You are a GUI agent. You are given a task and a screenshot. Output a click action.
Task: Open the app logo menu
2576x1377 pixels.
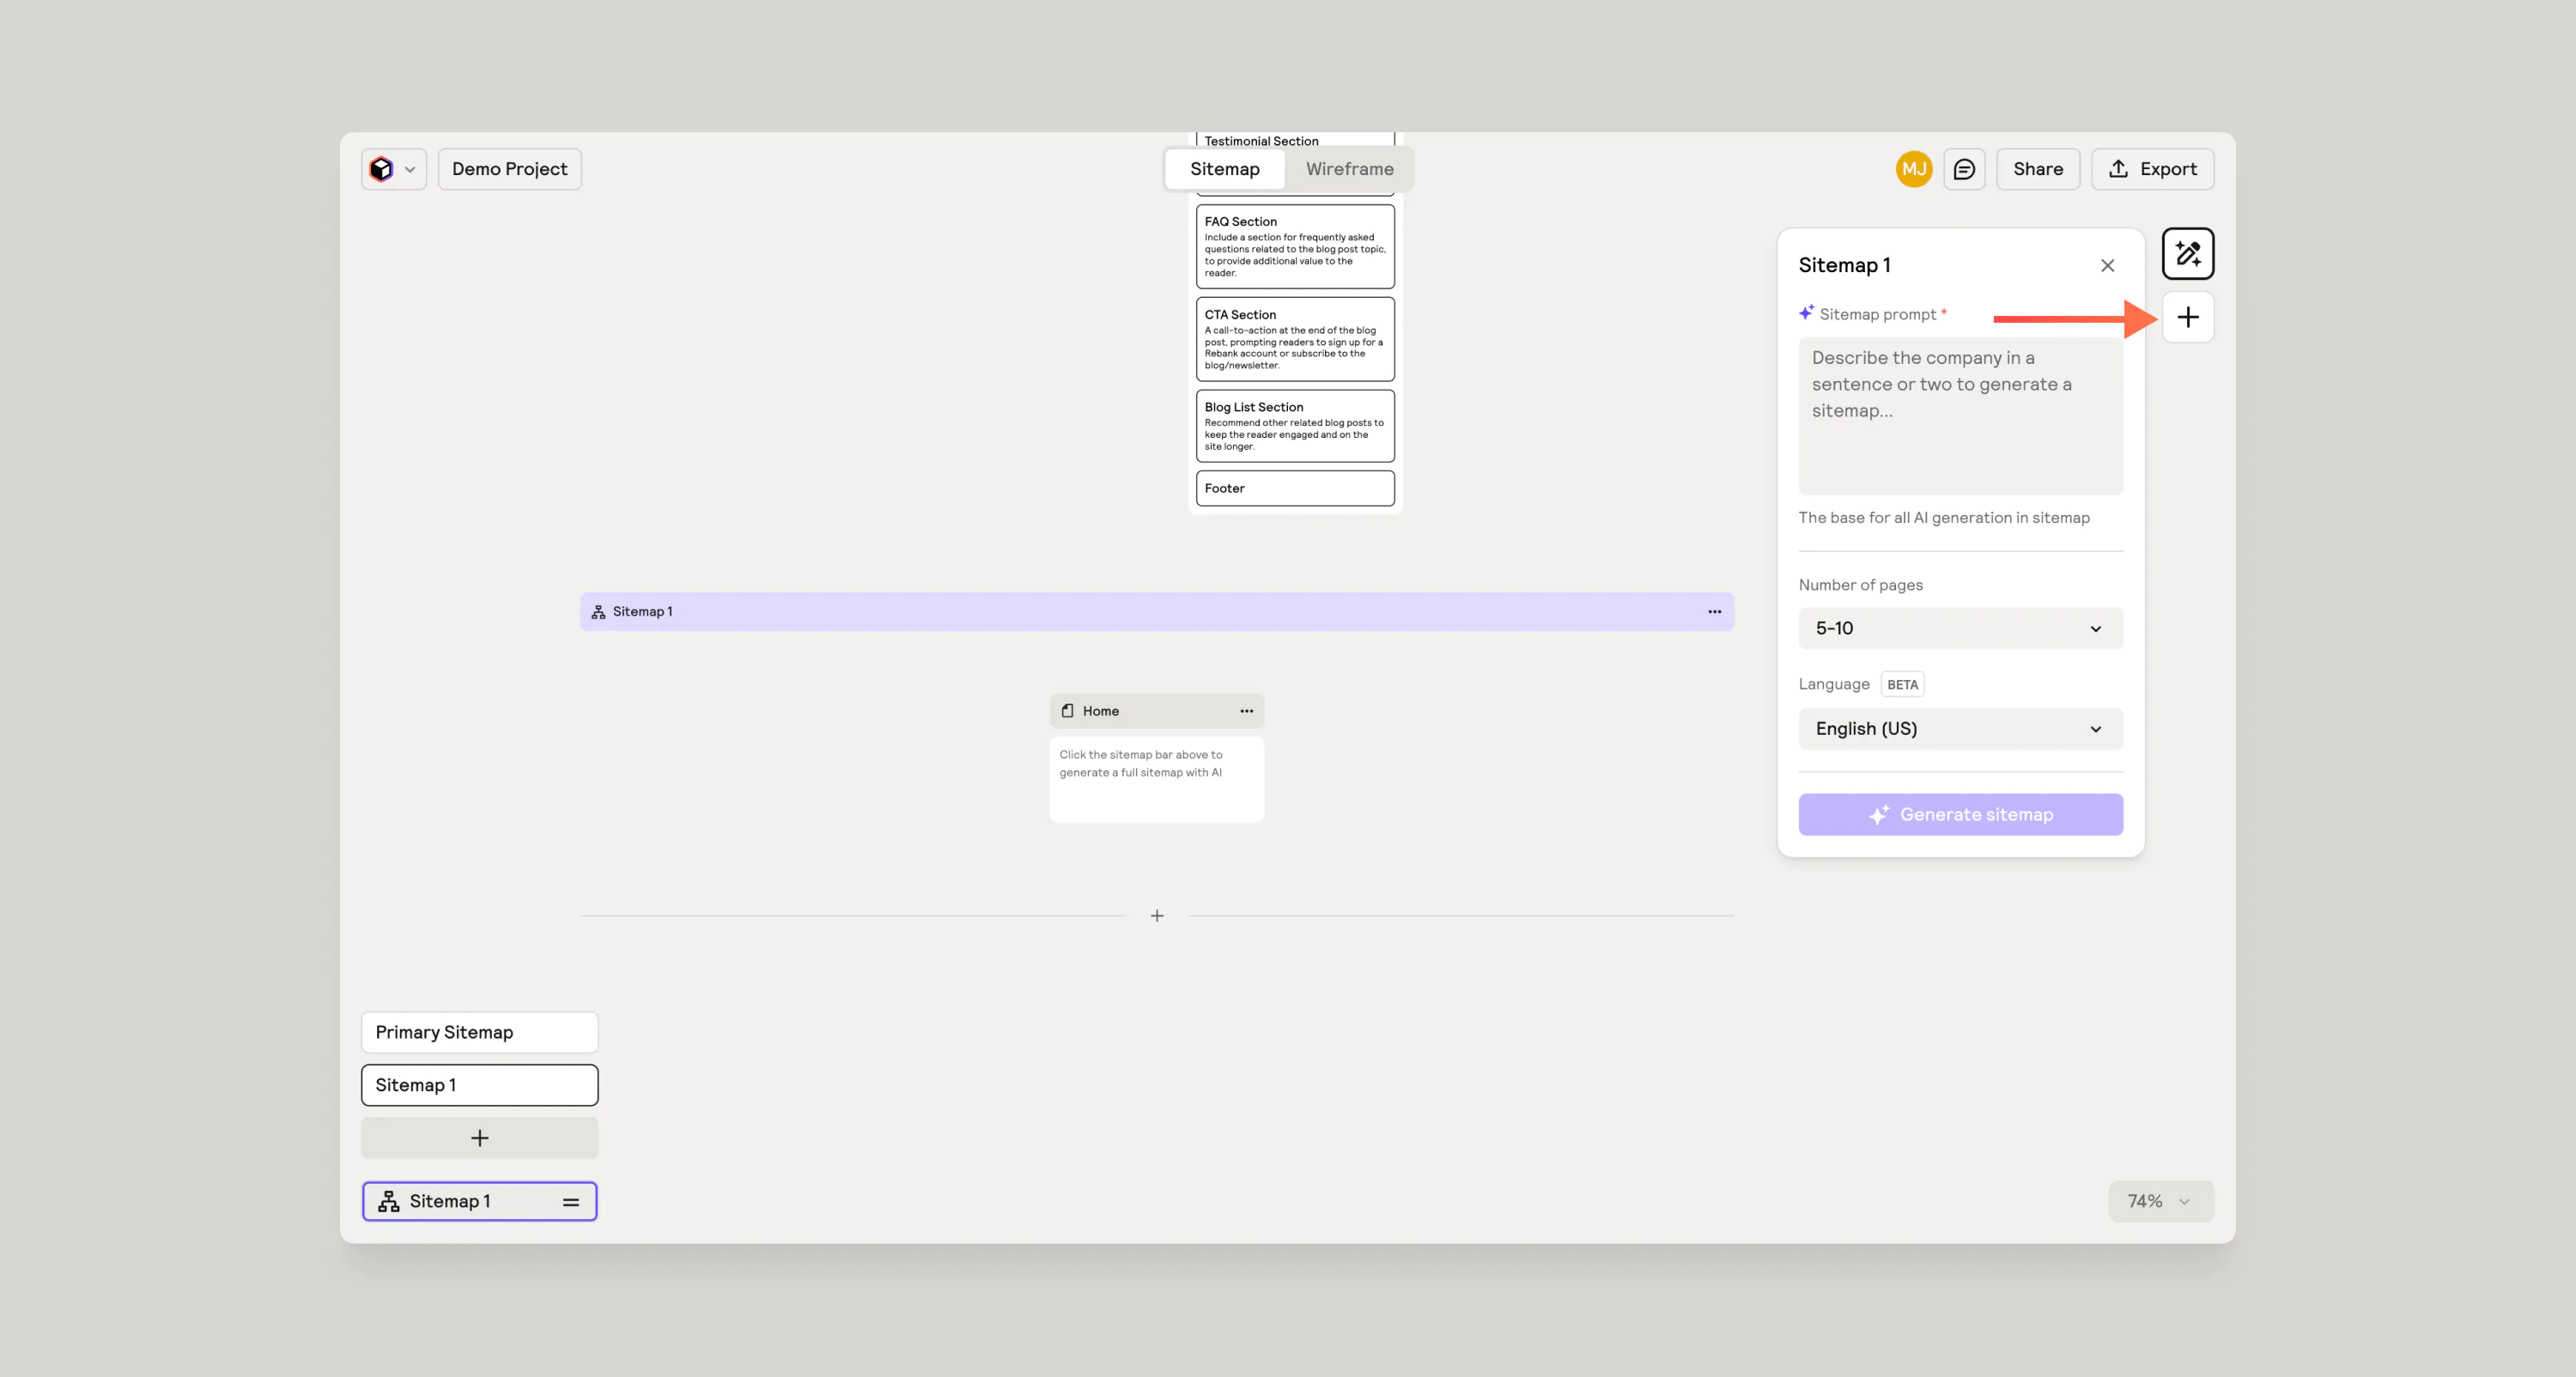point(394,169)
